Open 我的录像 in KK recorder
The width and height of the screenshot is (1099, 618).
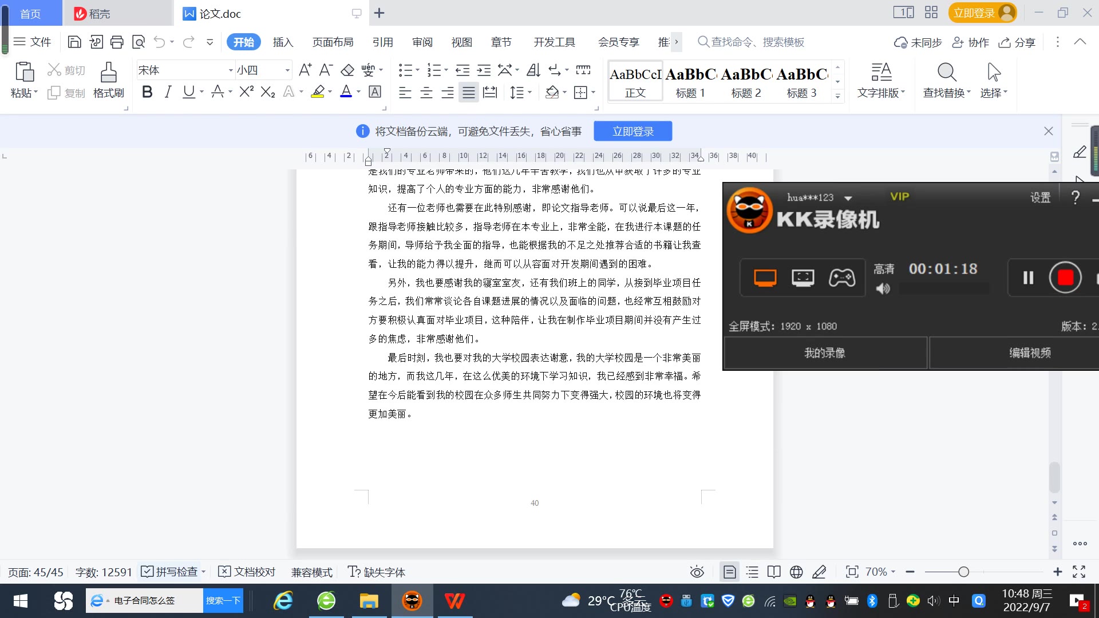point(825,353)
